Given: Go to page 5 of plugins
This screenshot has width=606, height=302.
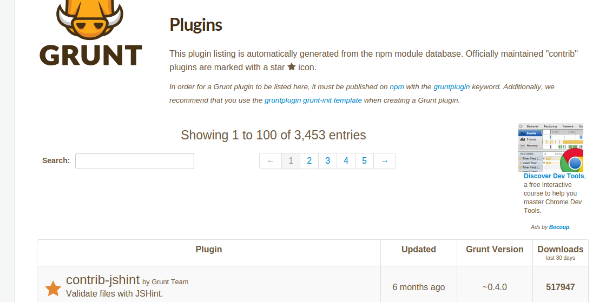Looking at the screenshot, I should point(365,161).
